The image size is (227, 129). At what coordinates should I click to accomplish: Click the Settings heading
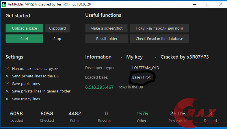14,57
